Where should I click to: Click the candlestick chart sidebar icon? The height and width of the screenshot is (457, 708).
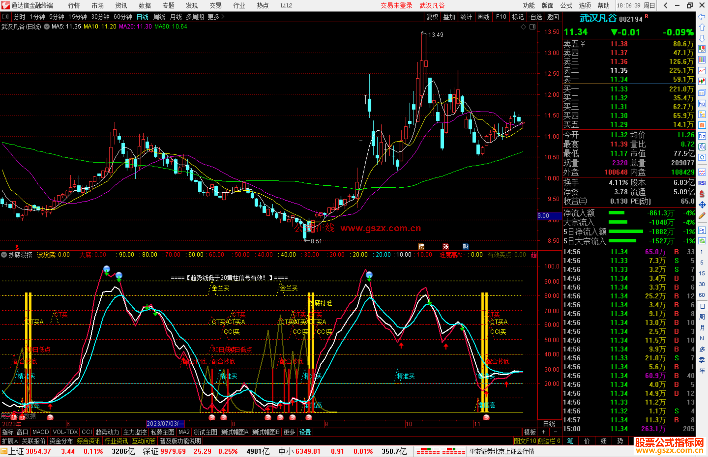[x=702, y=81]
